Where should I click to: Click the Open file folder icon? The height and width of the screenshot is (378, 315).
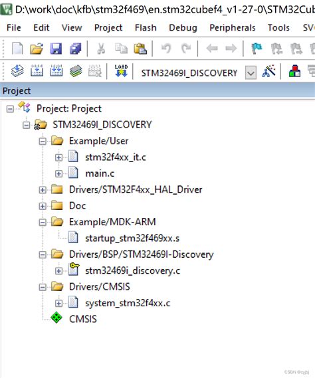point(37,48)
